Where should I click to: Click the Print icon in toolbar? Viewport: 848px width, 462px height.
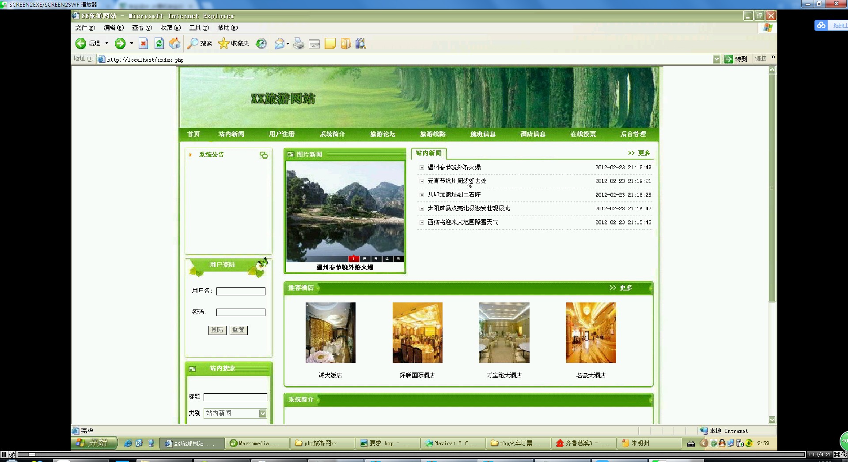pyautogui.click(x=299, y=43)
